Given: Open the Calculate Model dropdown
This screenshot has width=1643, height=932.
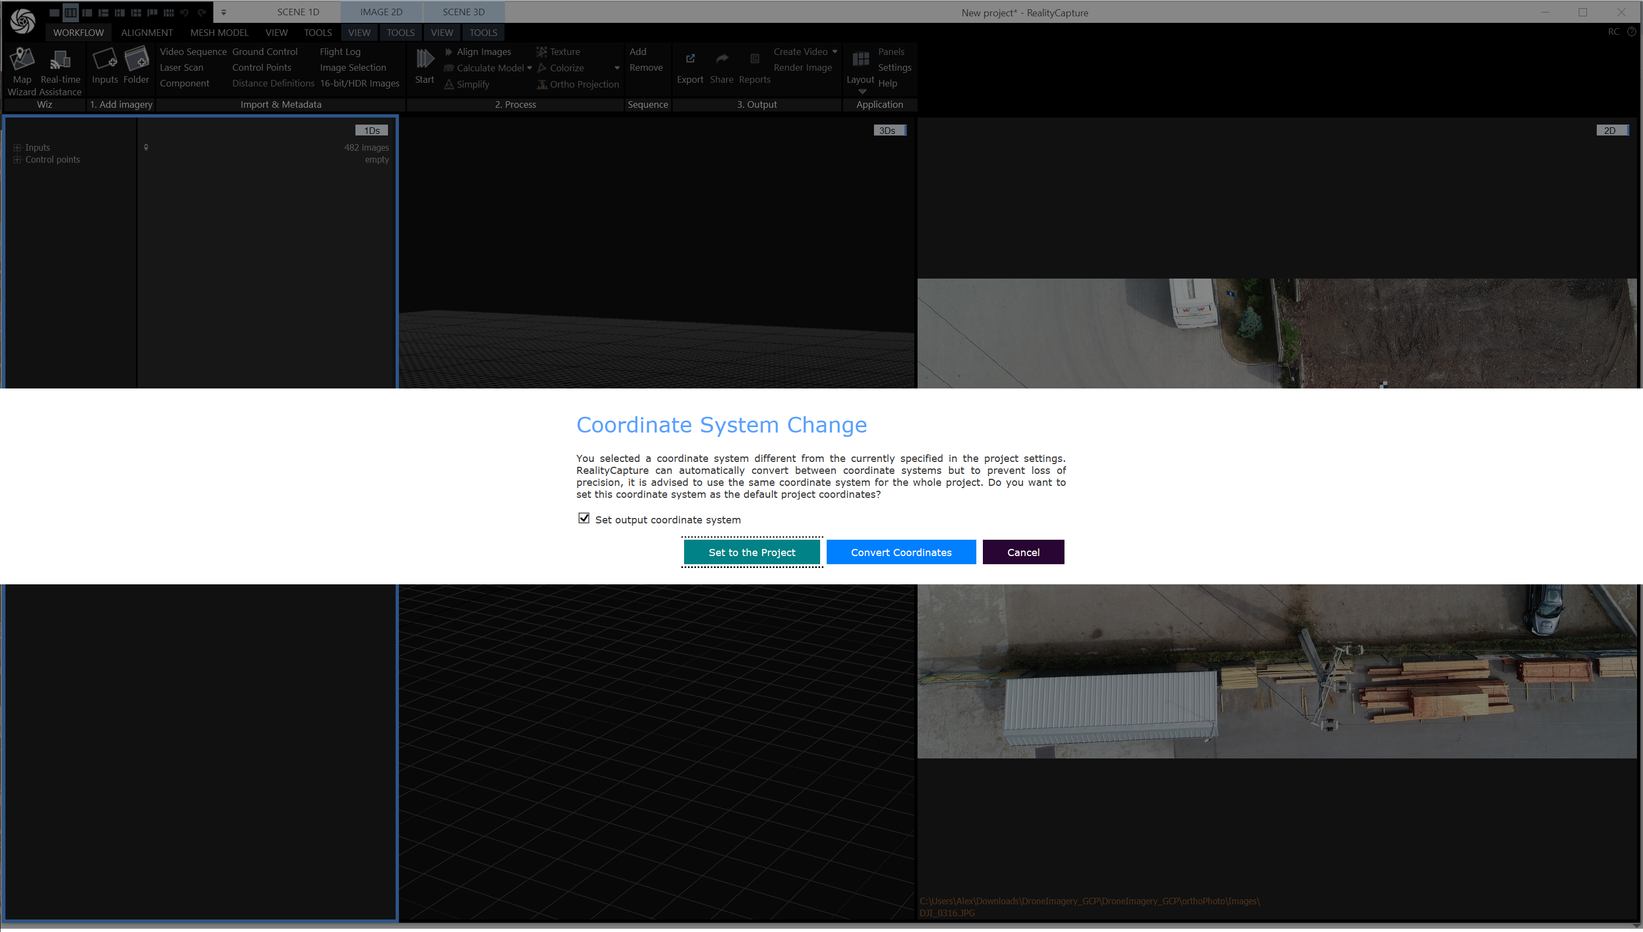Looking at the screenshot, I should tap(530, 67).
